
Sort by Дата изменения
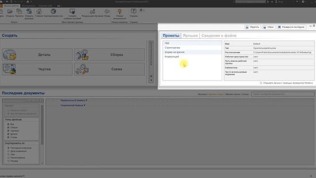[x=8, y=151]
